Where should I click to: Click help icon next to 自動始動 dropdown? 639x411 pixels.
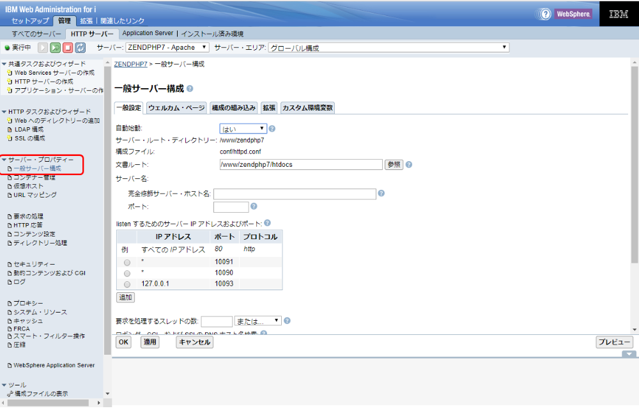272,129
